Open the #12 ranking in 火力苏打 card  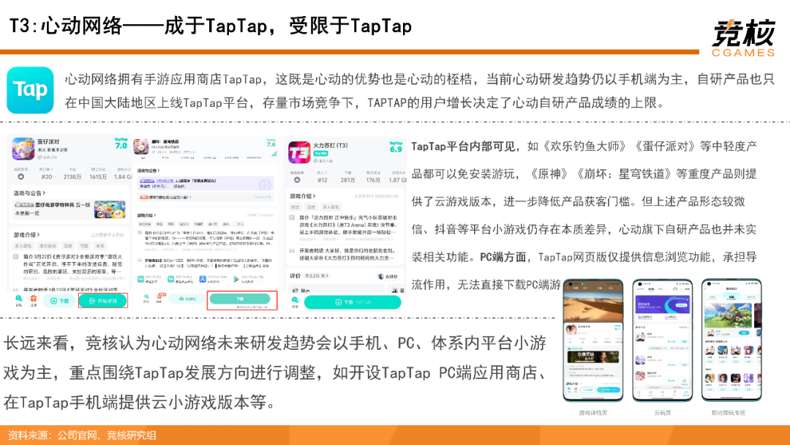tap(322, 177)
